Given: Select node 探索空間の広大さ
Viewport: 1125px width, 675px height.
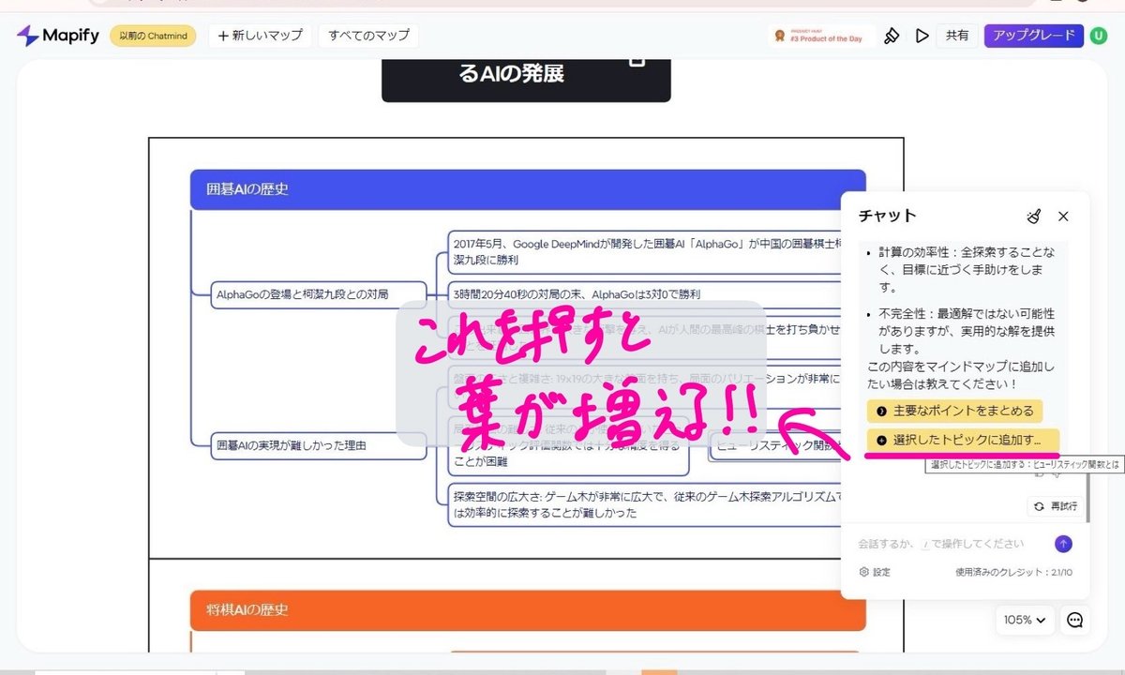Looking at the screenshot, I should tap(645, 504).
